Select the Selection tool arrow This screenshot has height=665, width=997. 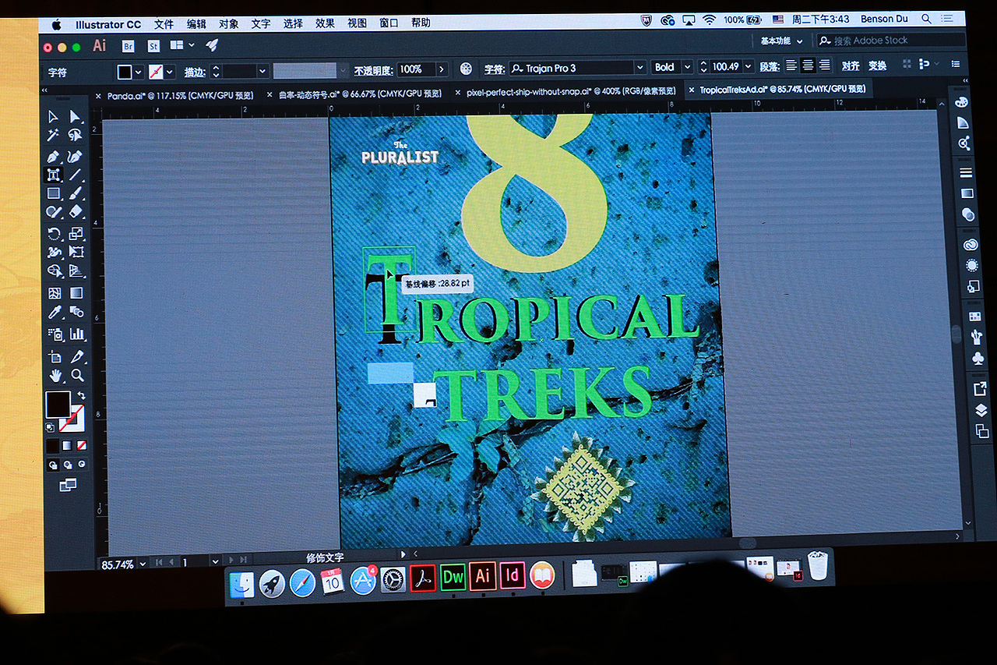(53, 117)
